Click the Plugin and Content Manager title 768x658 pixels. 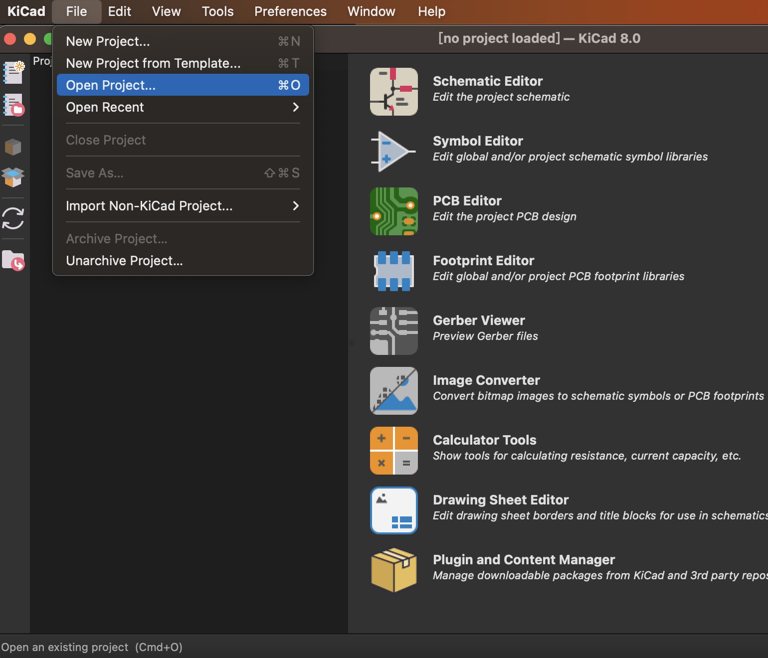click(x=524, y=559)
